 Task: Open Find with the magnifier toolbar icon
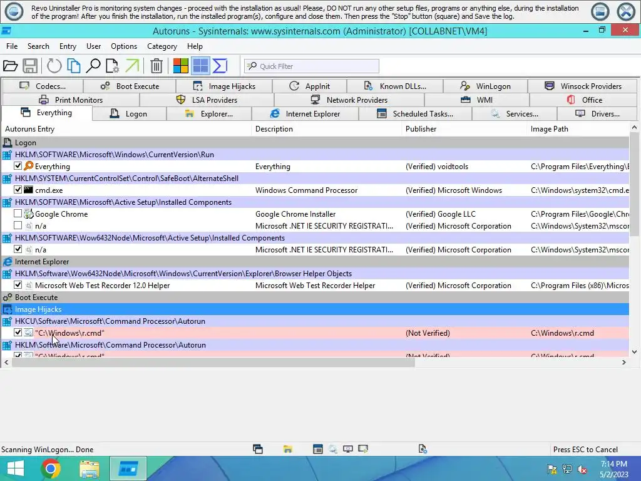(93, 66)
